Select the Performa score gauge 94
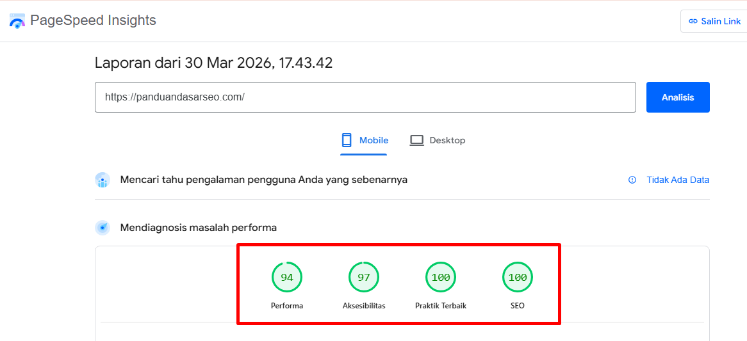 (x=287, y=277)
